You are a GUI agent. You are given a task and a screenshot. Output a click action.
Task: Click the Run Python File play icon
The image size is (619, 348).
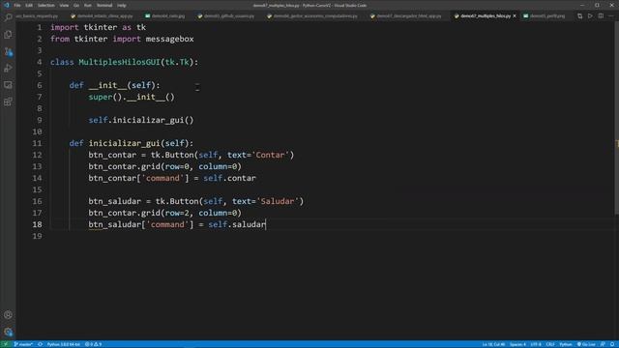590,15
